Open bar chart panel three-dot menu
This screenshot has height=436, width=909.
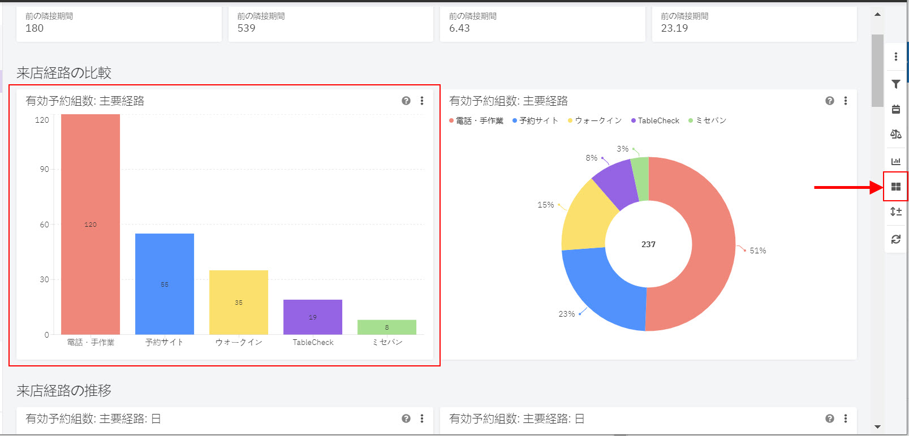click(x=422, y=101)
